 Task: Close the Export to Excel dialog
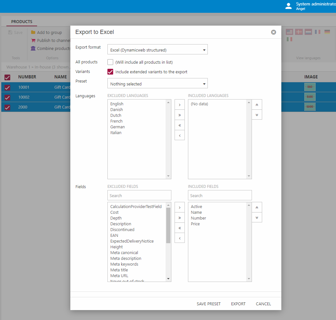tap(273, 32)
